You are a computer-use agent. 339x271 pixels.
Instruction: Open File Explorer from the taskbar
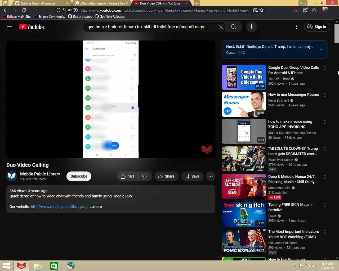[x=38, y=266]
